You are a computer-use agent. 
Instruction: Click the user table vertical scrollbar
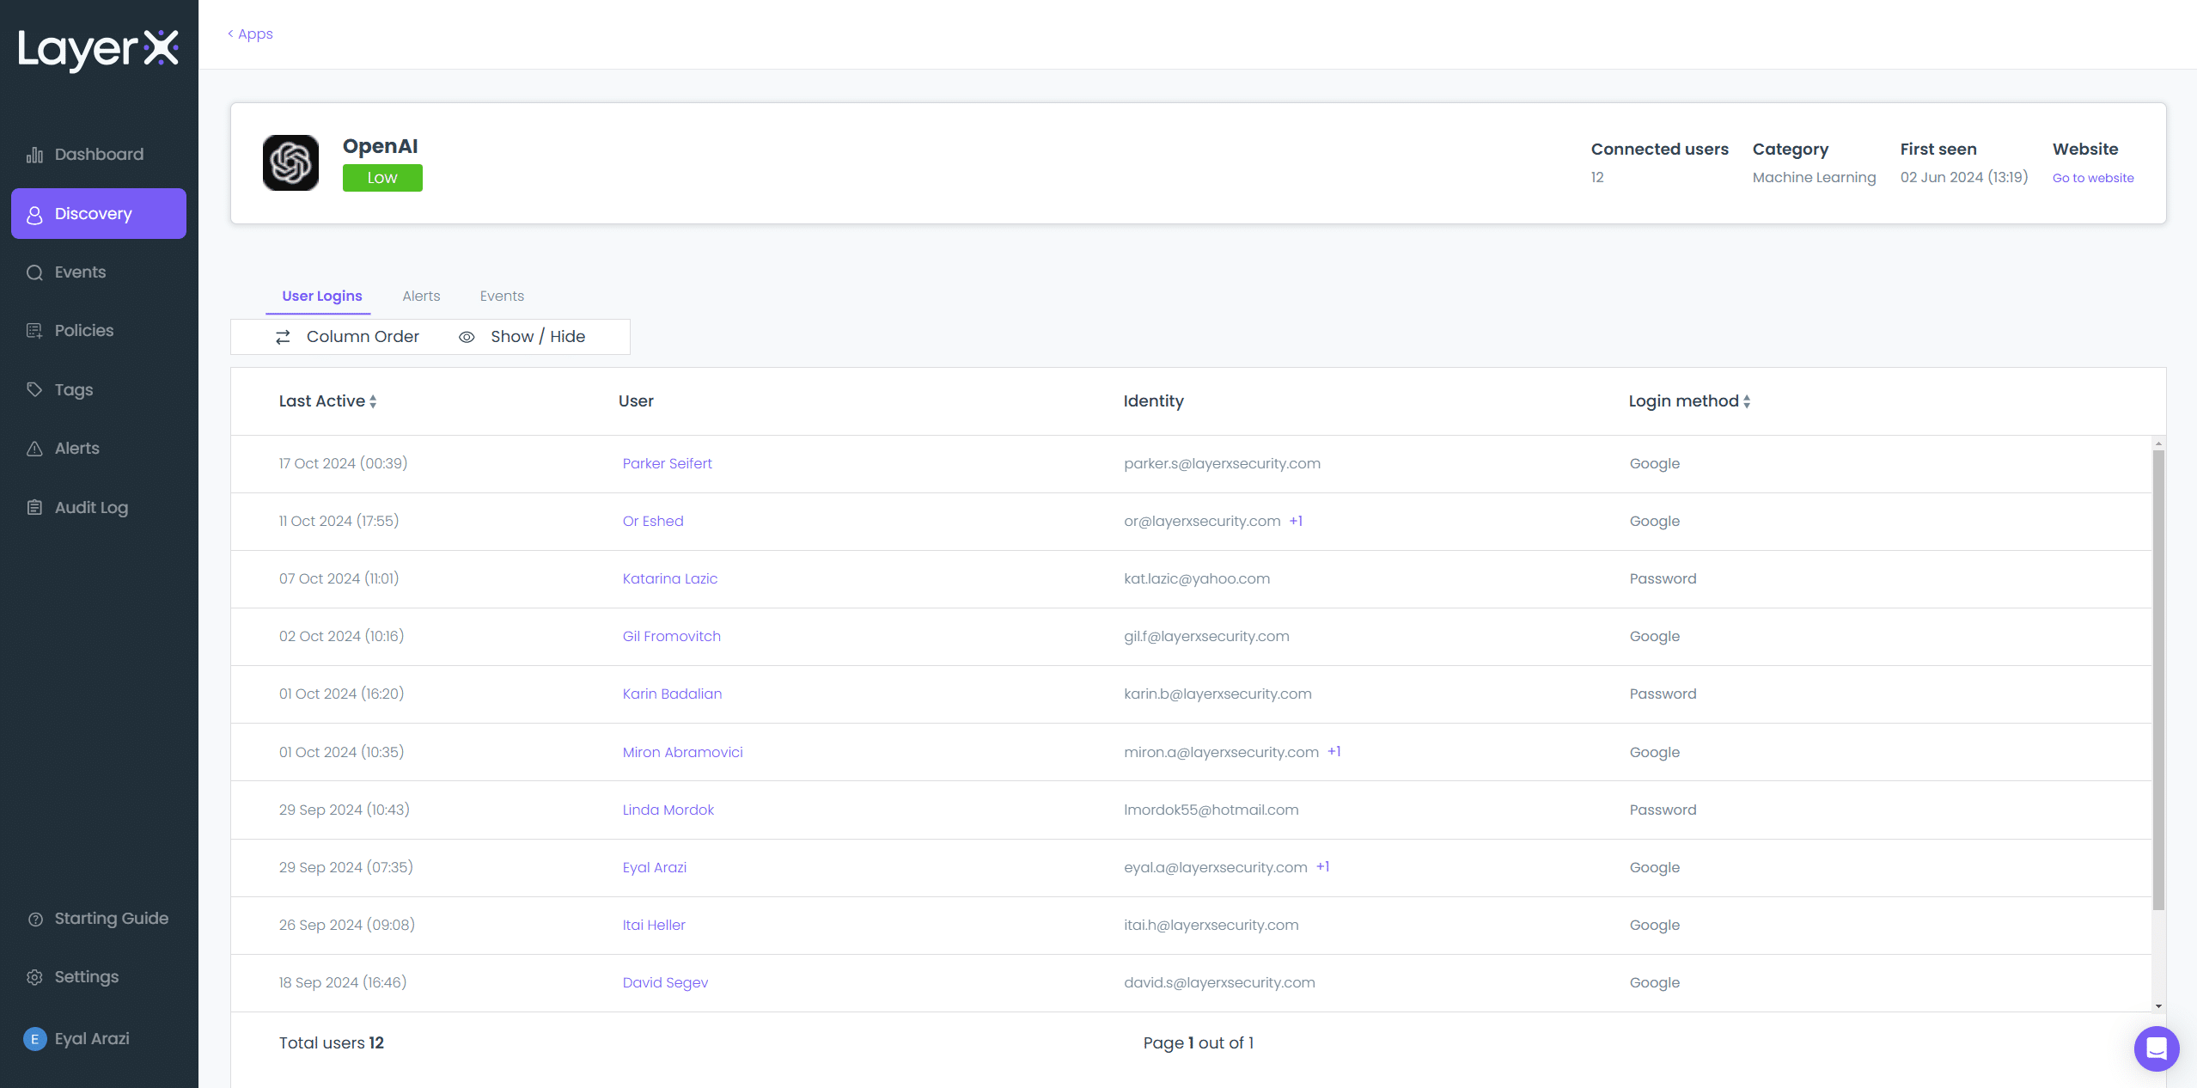2157,679
